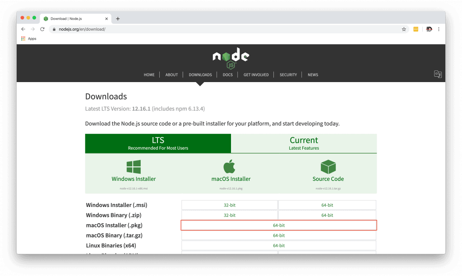The width and height of the screenshot is (462, 276).
Task: Download macOS Installer (.pkg) 64-bit
Action: click(x=279, y=225)
